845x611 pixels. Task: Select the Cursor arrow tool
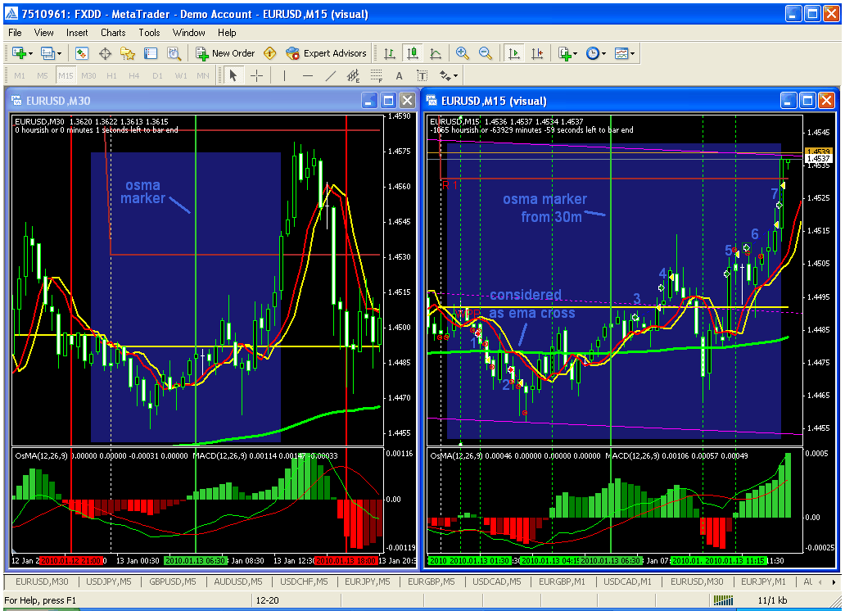[233, 75]
